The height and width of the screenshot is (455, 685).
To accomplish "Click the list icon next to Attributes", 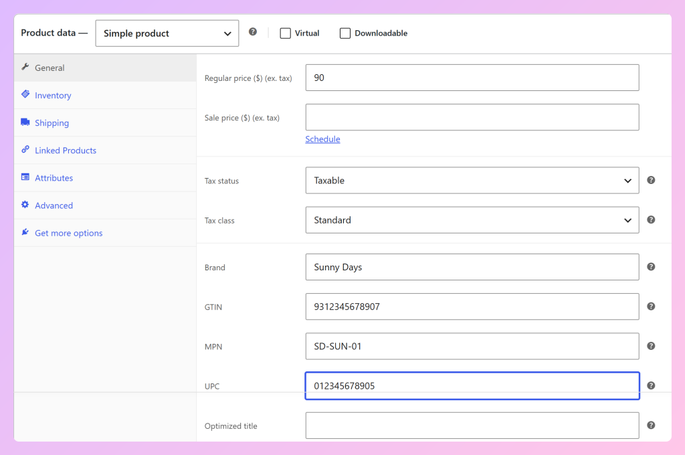I will pos(25,177).
